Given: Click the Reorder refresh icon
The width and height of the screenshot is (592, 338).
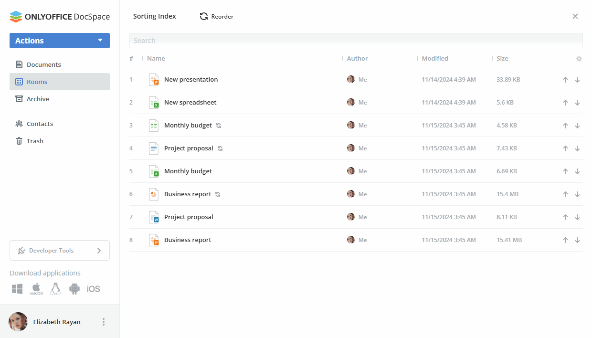Looking at the screenshot, I should point(203,16).
